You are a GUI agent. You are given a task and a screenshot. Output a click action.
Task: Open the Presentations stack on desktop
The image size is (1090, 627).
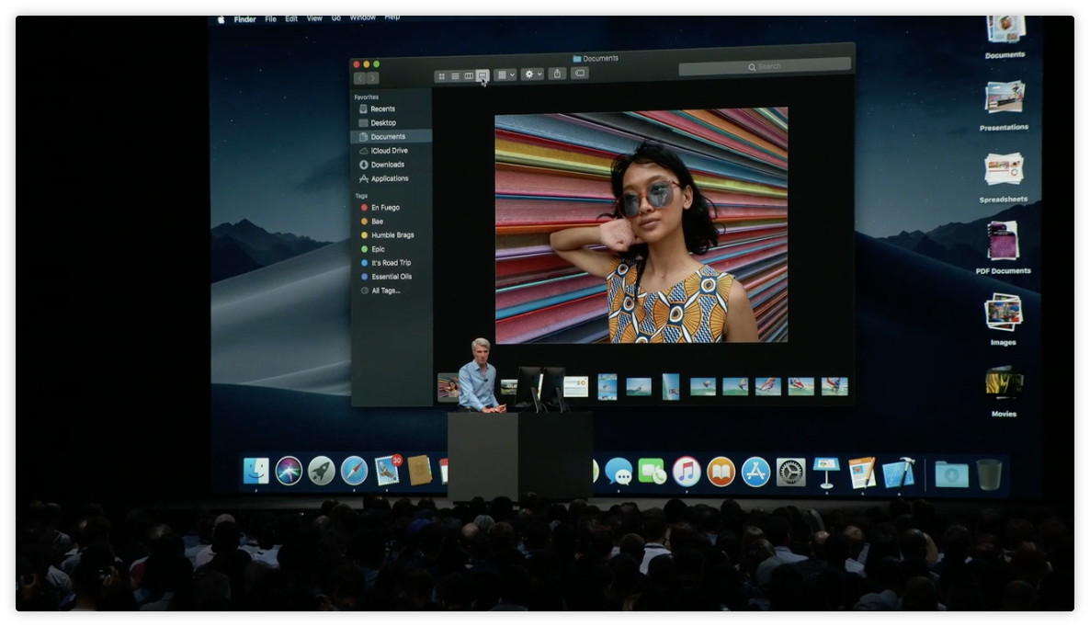pyautogui.click(x=1004, y=106)
